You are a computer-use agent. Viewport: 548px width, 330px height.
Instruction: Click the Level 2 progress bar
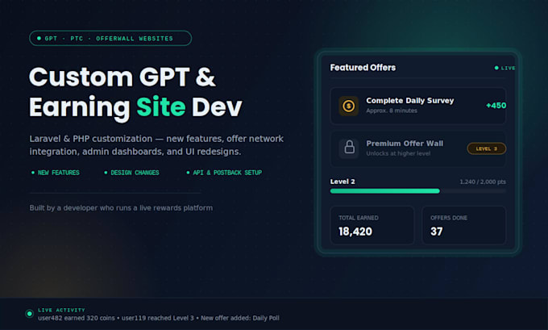click(x=418, y=191)
